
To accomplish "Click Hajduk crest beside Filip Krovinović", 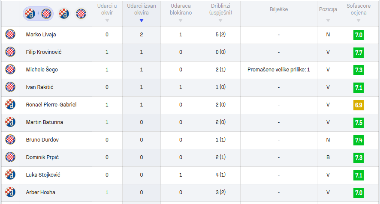I will [x=10, y=52].
